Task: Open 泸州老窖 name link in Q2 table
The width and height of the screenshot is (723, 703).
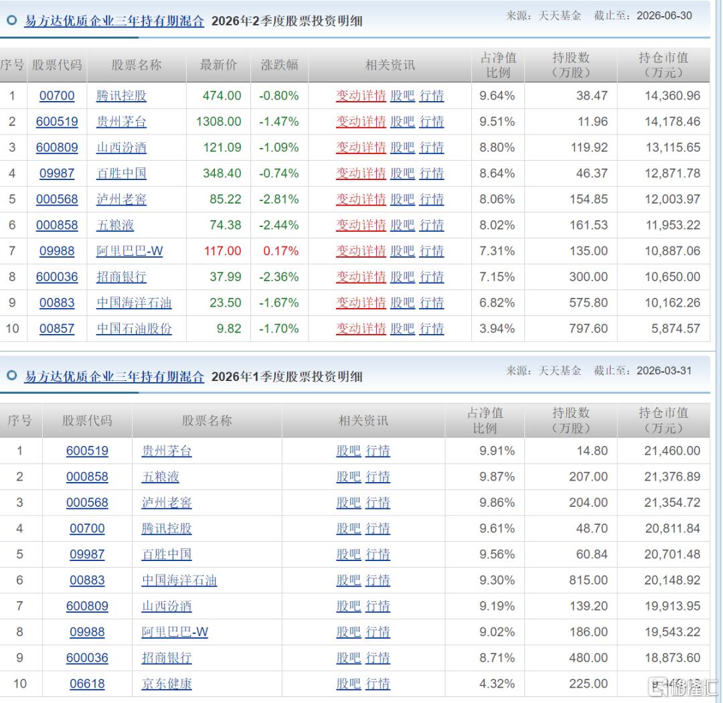Action: pyautogui.click(x=121, y=199)
